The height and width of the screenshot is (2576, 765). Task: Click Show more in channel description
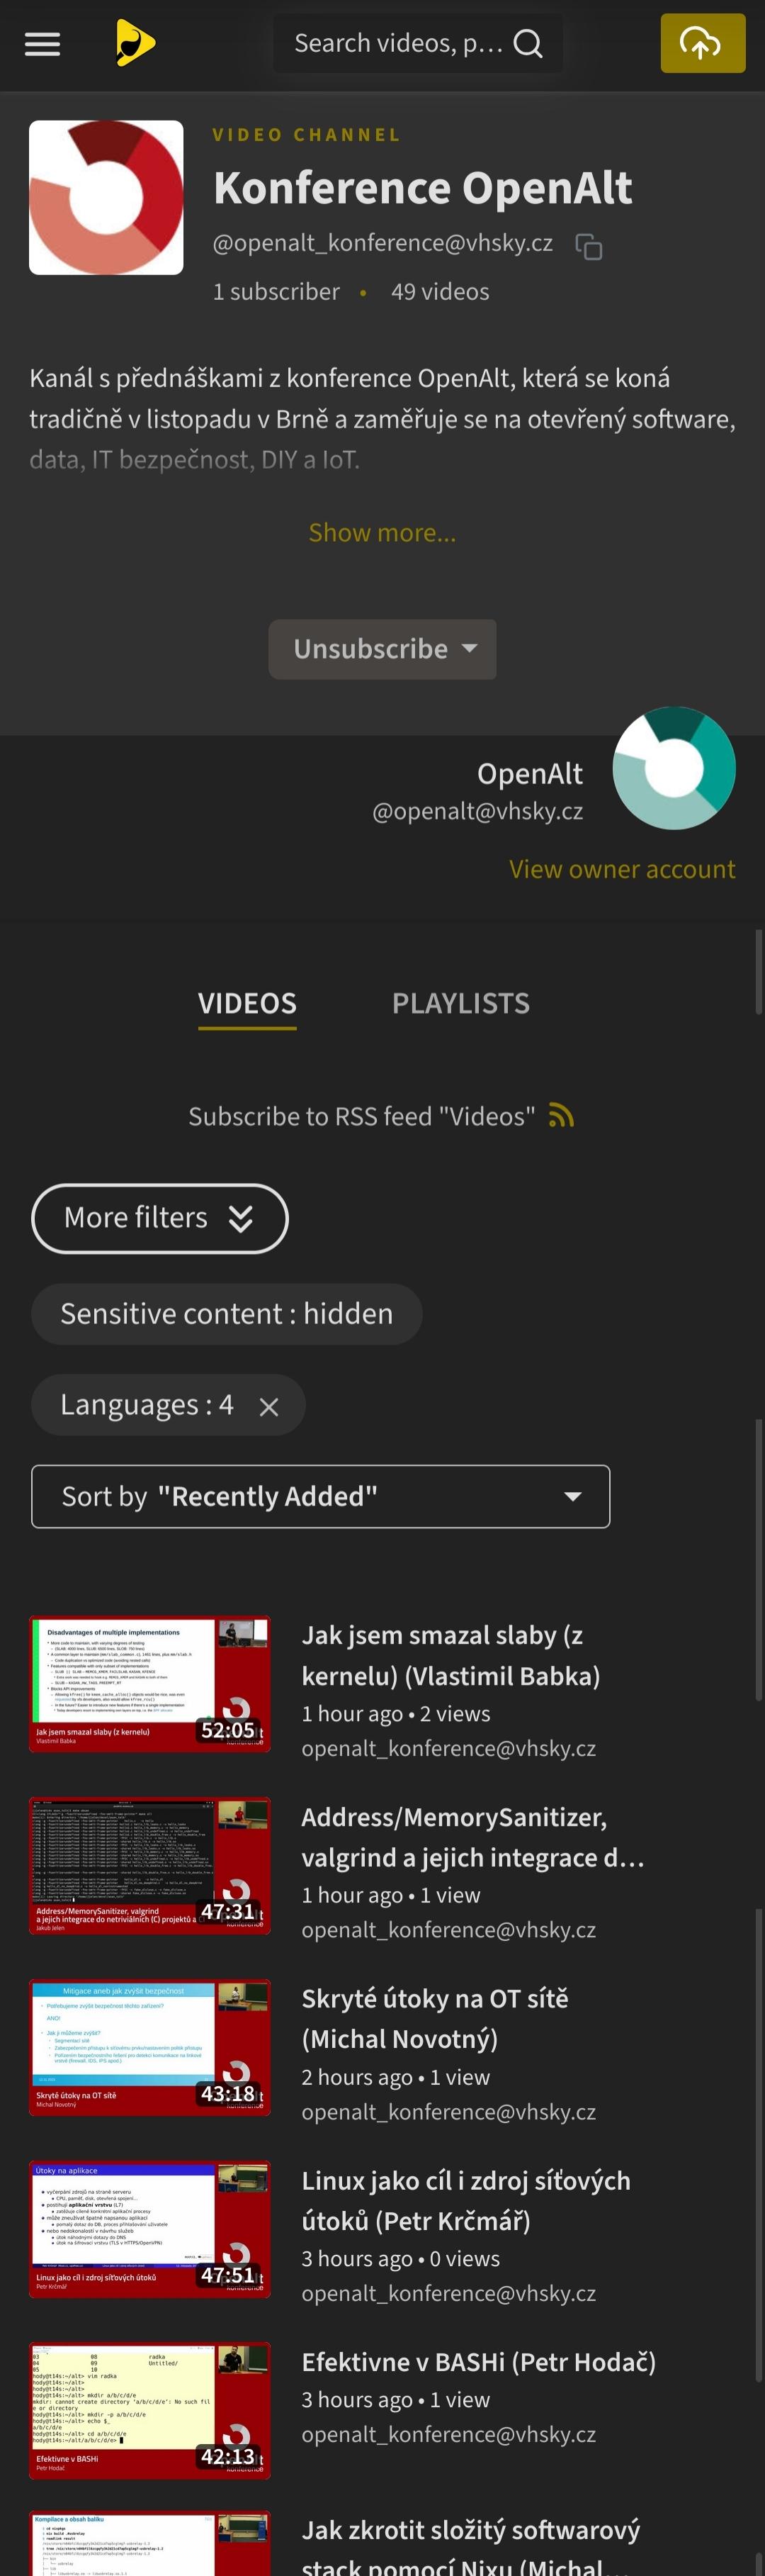382,532
